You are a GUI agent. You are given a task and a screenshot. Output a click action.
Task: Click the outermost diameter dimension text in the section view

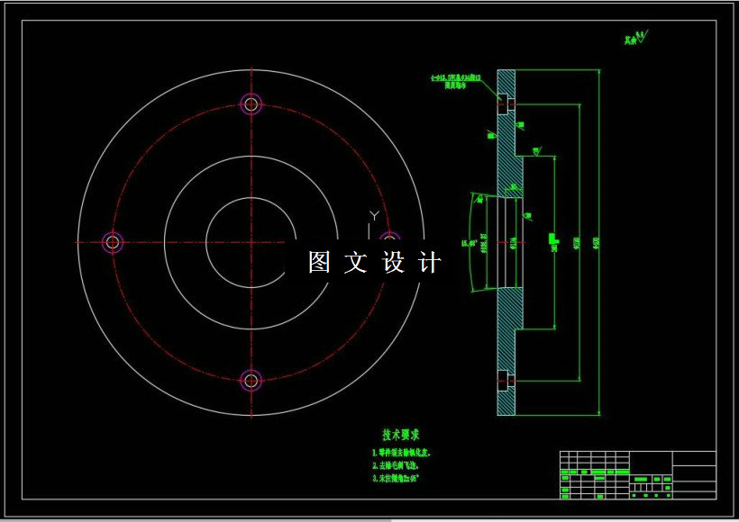[597, 243]
